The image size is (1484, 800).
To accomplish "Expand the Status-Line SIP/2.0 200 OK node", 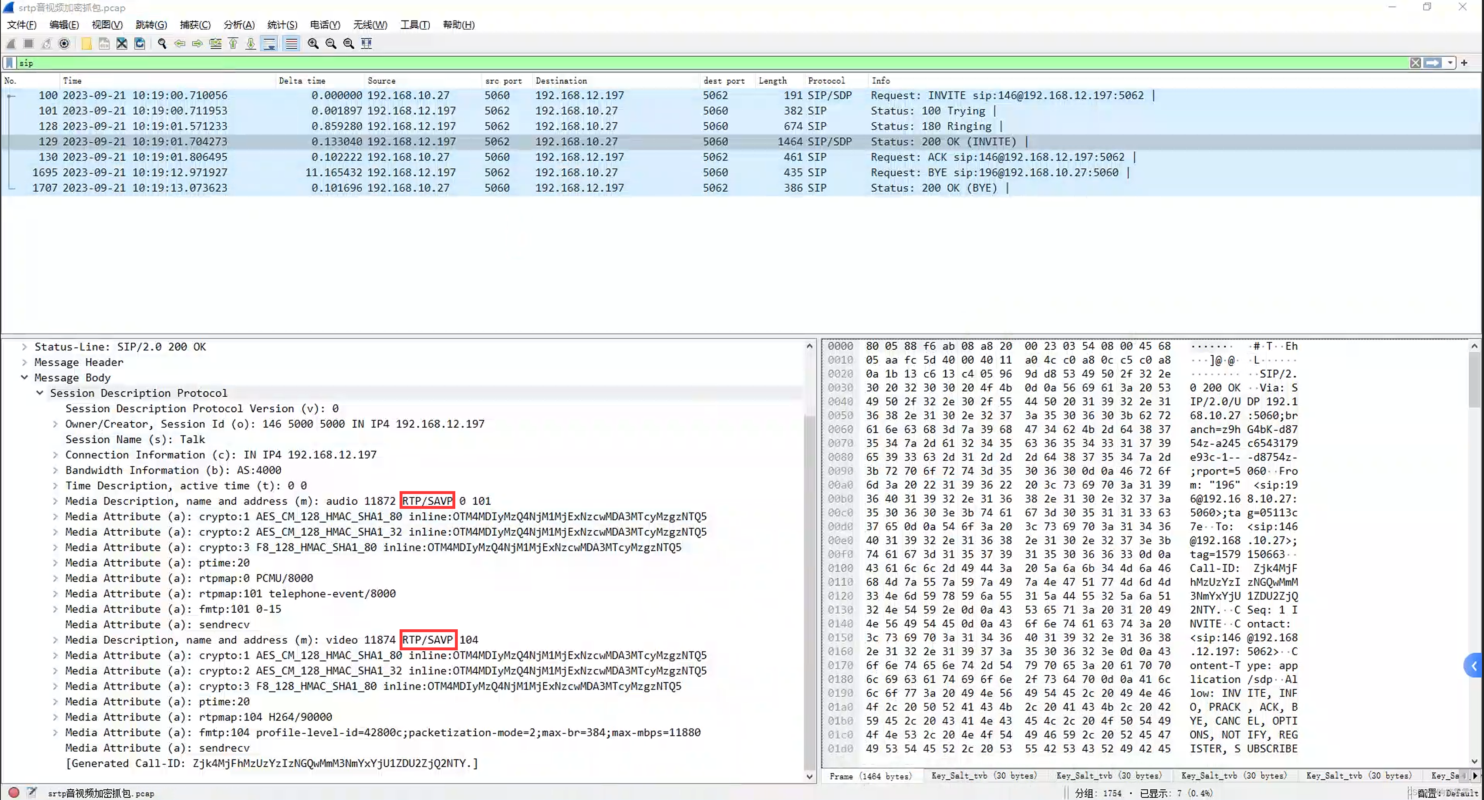I will click(x=24, y=346).
